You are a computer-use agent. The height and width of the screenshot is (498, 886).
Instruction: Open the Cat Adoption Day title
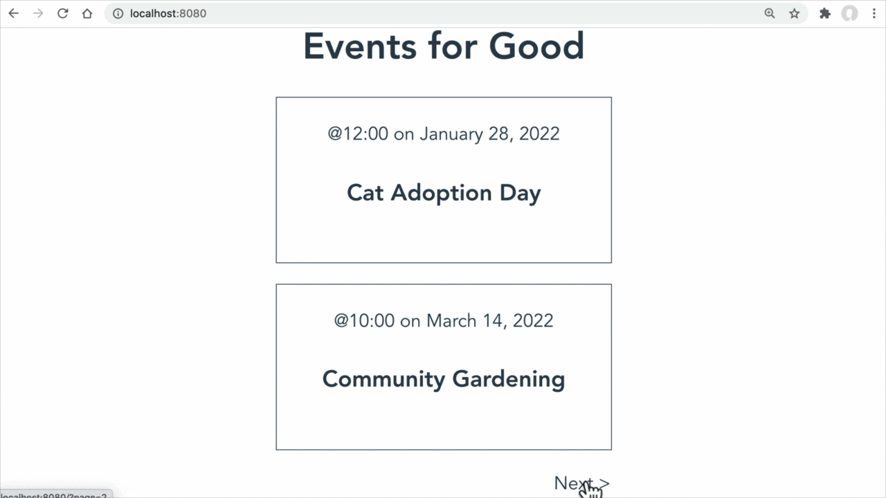(444, 192)
